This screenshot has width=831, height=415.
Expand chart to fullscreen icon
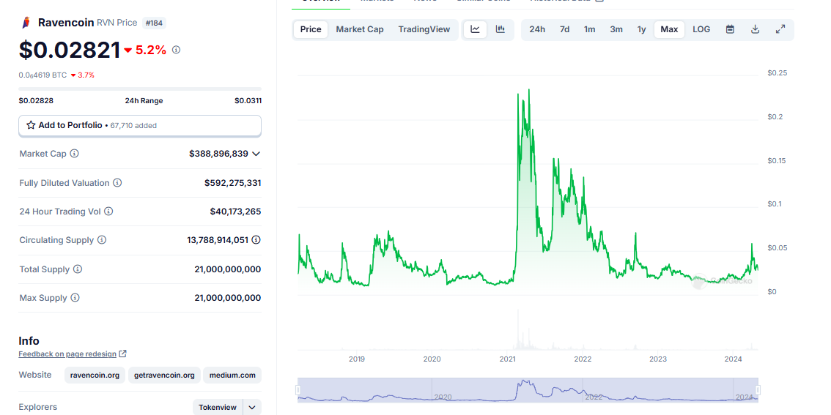coord(780,29)
